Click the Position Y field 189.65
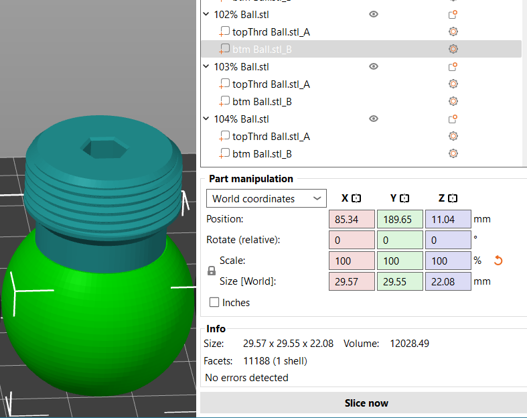The width and height of the screenshot is (527, 418). pyautogui.click(x=400, y=219)
